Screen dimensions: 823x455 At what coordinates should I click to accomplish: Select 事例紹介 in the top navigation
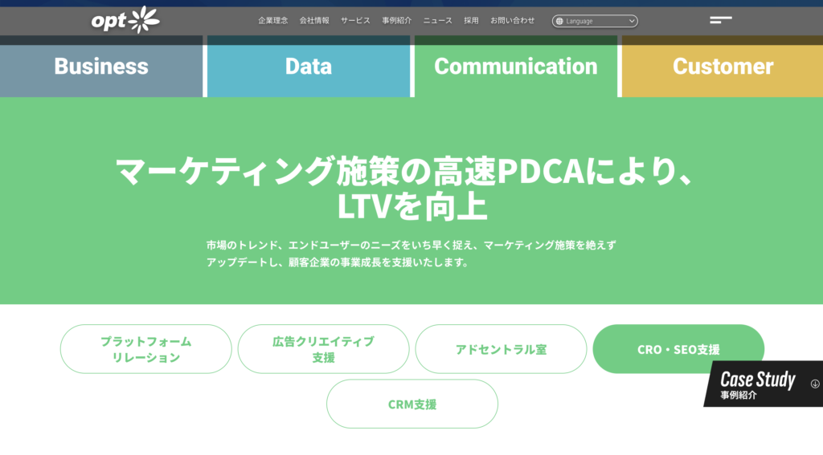[x=397, y=21]
